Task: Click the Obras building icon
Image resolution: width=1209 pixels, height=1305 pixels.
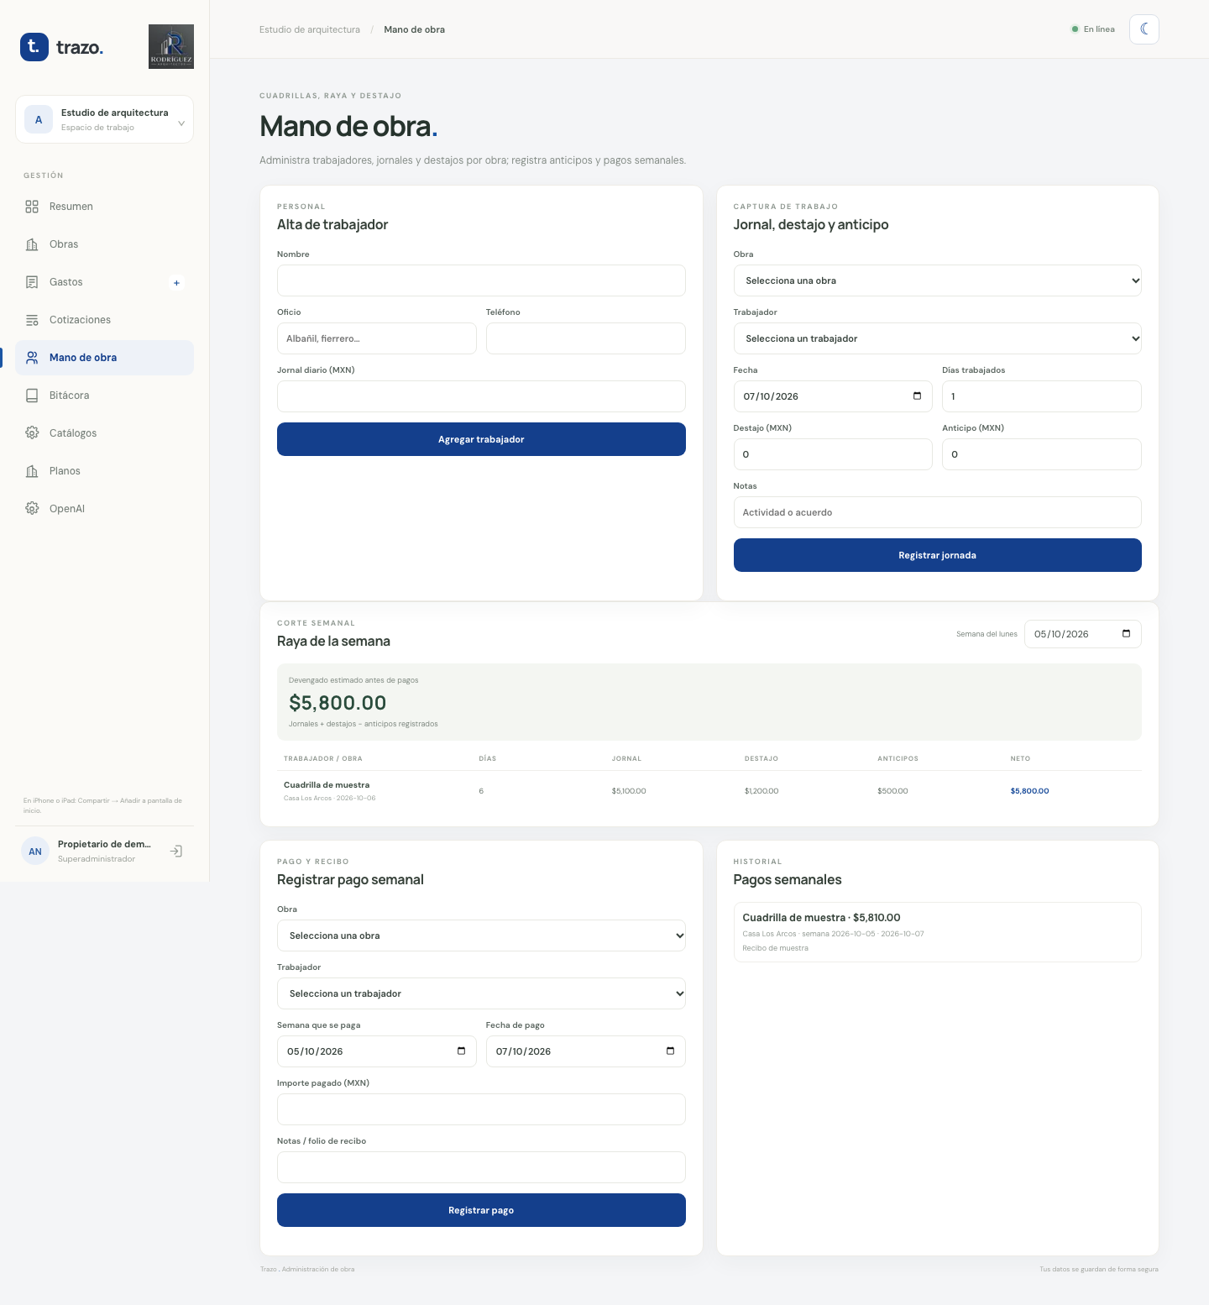Action: tap(32, 244)
